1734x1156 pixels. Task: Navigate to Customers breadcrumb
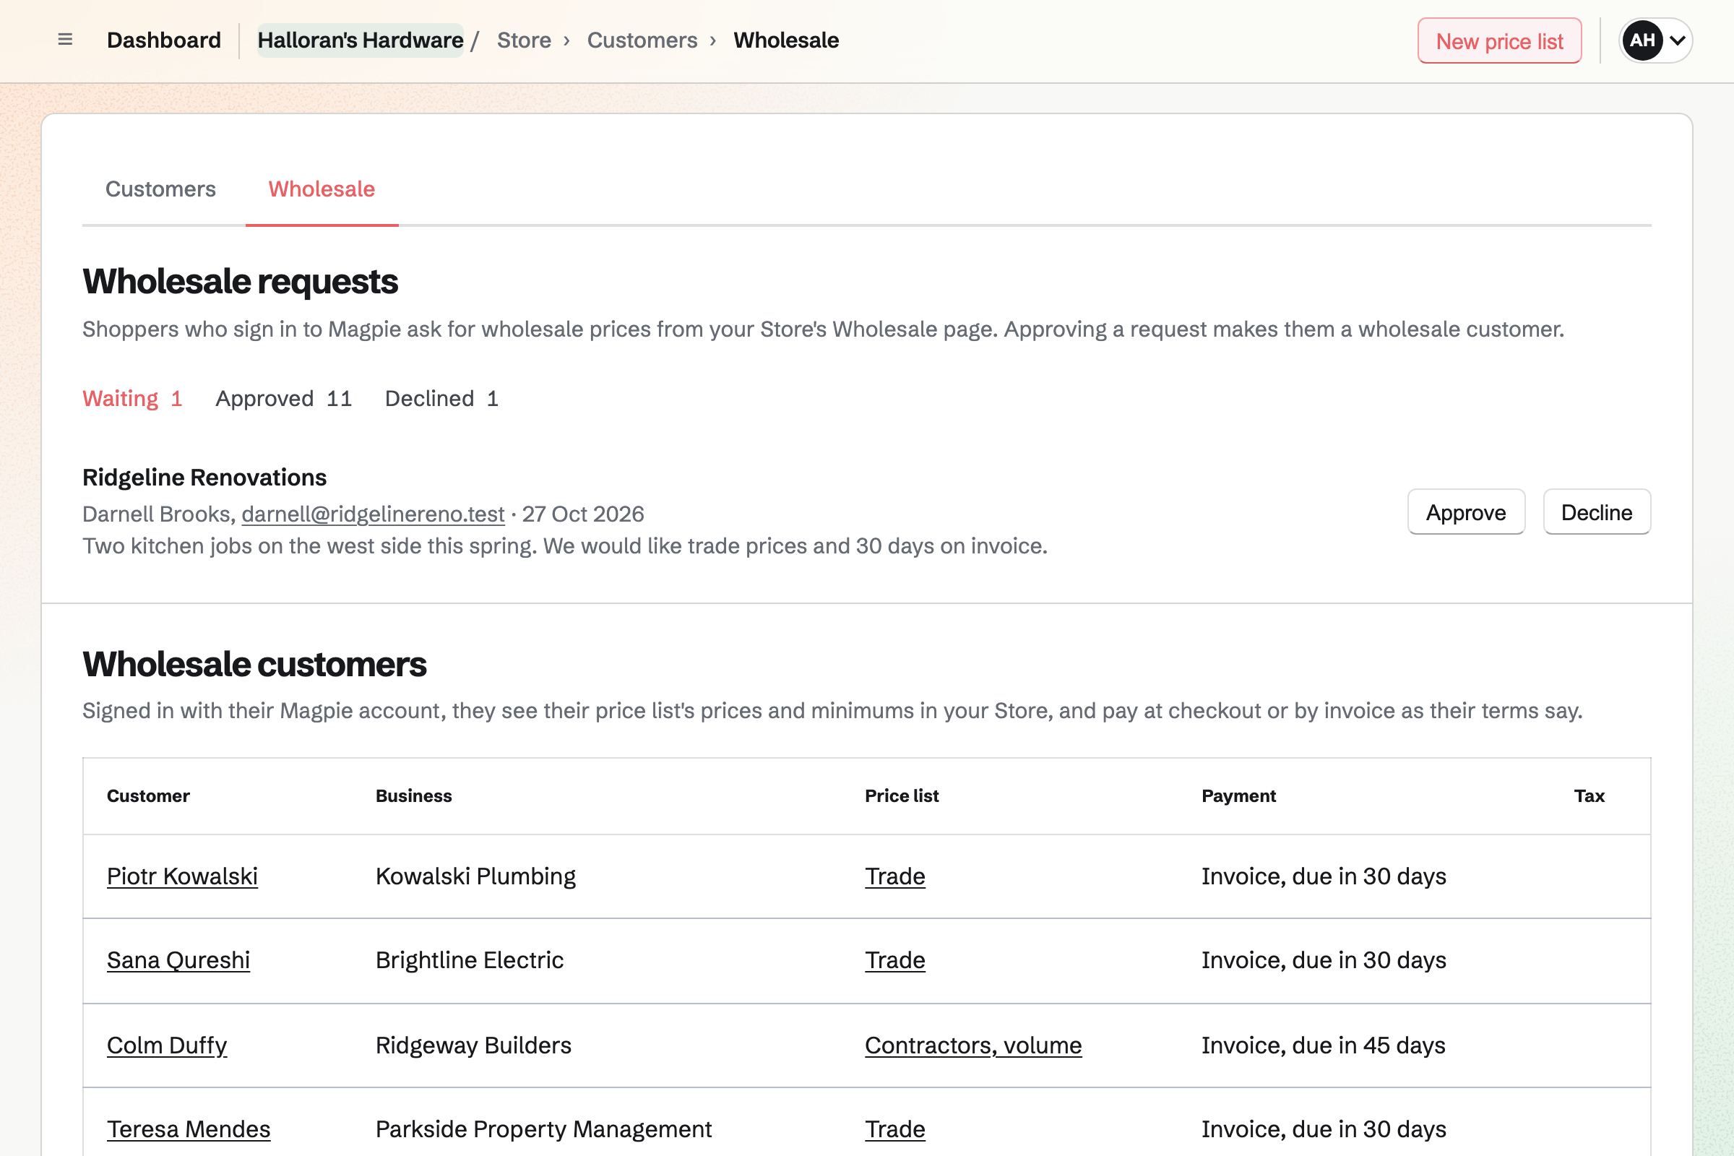coord(642,40)
